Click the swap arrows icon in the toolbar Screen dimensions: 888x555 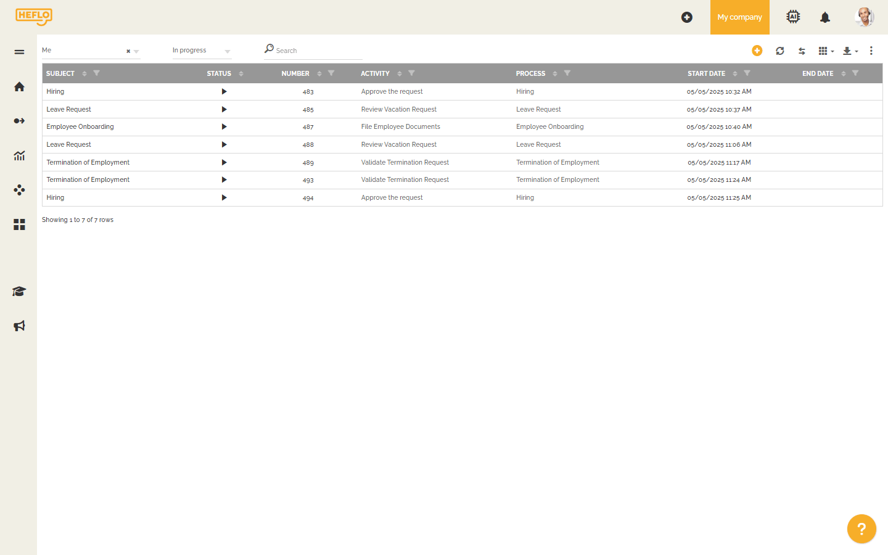tap(802, 51)
